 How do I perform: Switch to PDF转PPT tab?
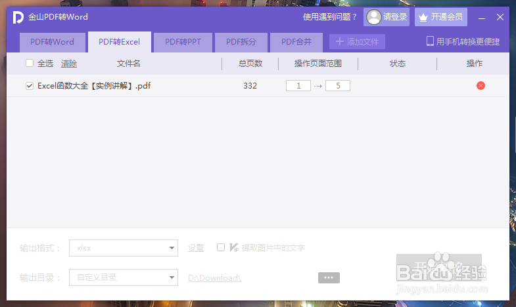(183, 43)
